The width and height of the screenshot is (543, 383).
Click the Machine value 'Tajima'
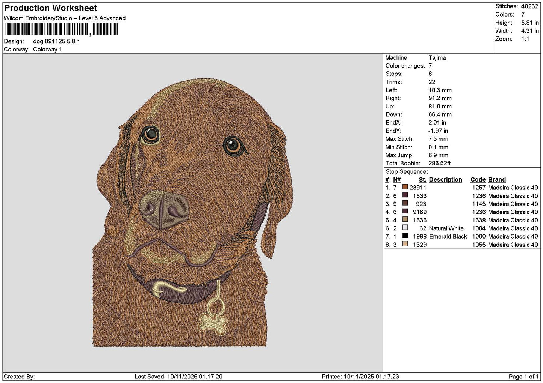pos(437,58)
